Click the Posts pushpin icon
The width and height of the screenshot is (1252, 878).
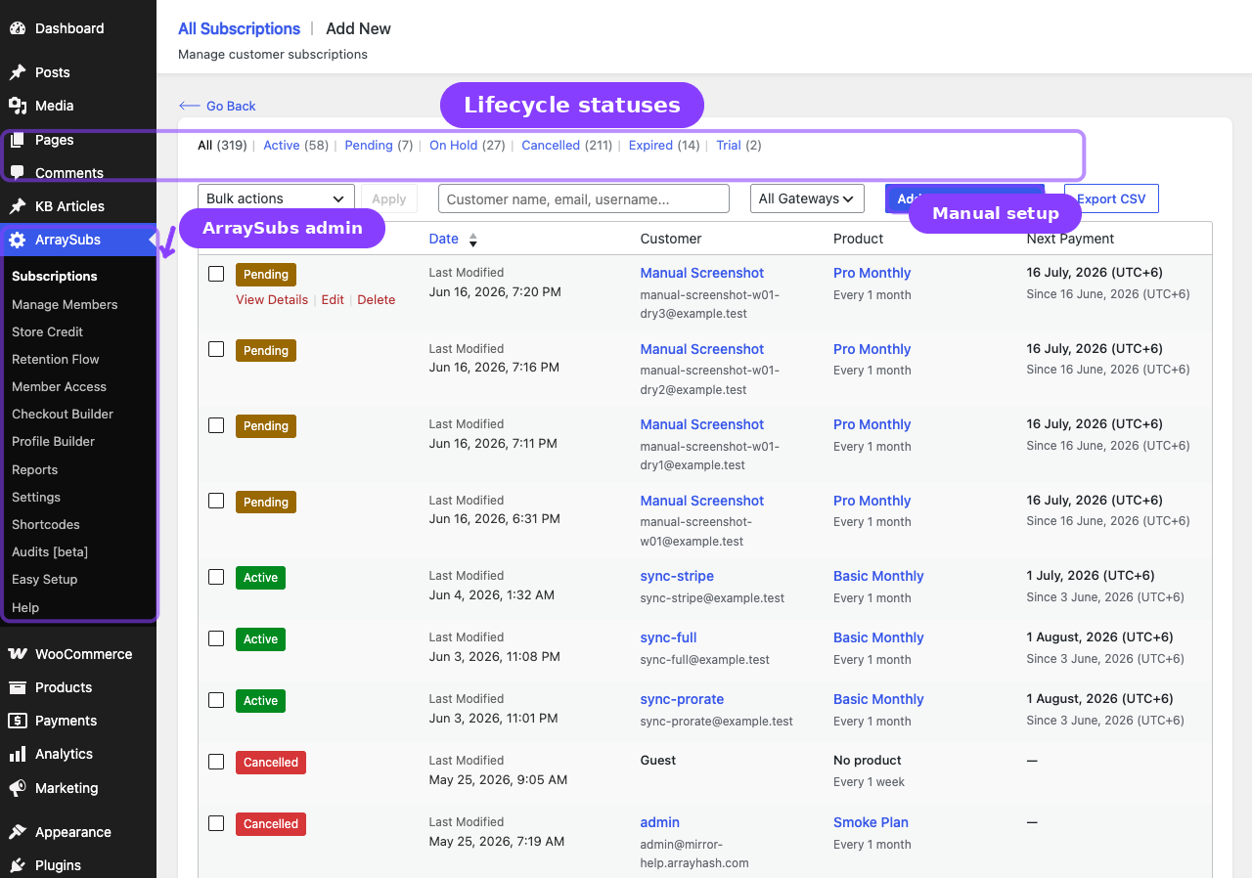tap(18, 72)
